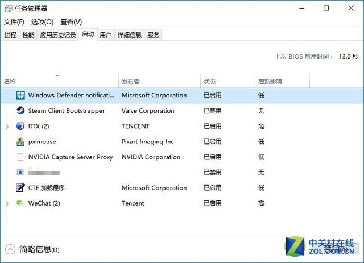Click the RTX blue globe icon
This screenshot has height=263, width=364.
click(x=20, y=126)
